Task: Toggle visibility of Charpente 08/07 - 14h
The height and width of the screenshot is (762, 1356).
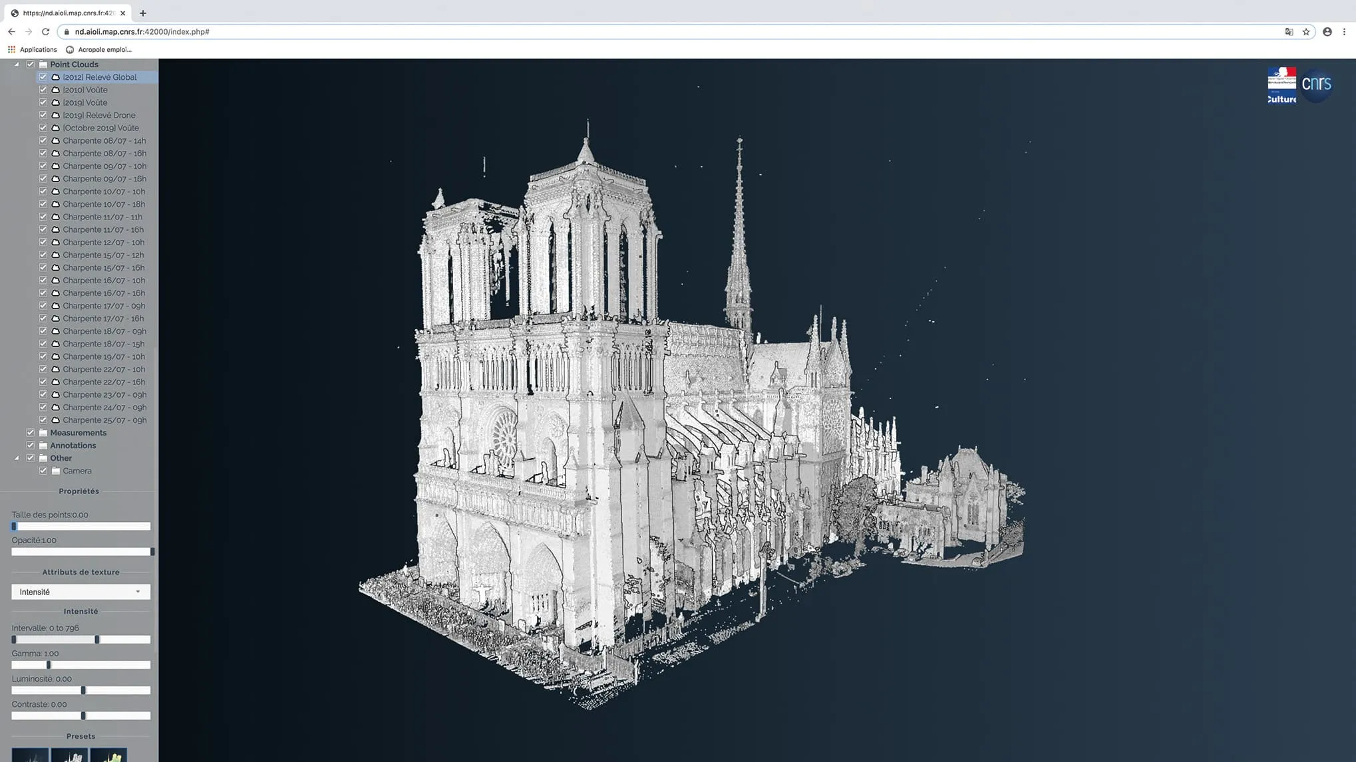Action: (x=43, y=140)
